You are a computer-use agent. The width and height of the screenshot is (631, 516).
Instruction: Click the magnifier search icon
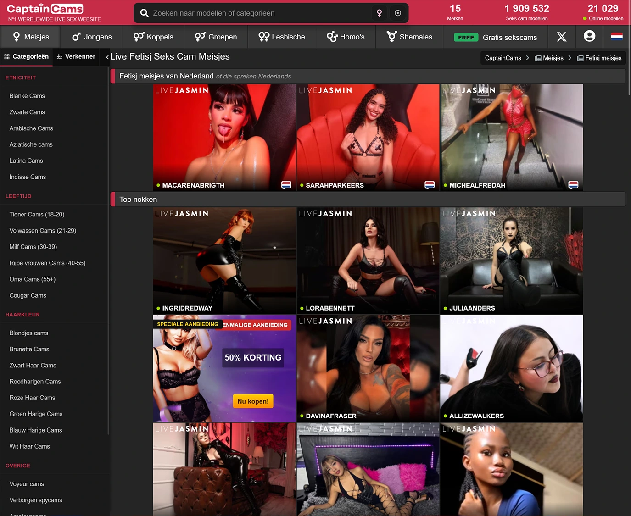tap(144, 13)
